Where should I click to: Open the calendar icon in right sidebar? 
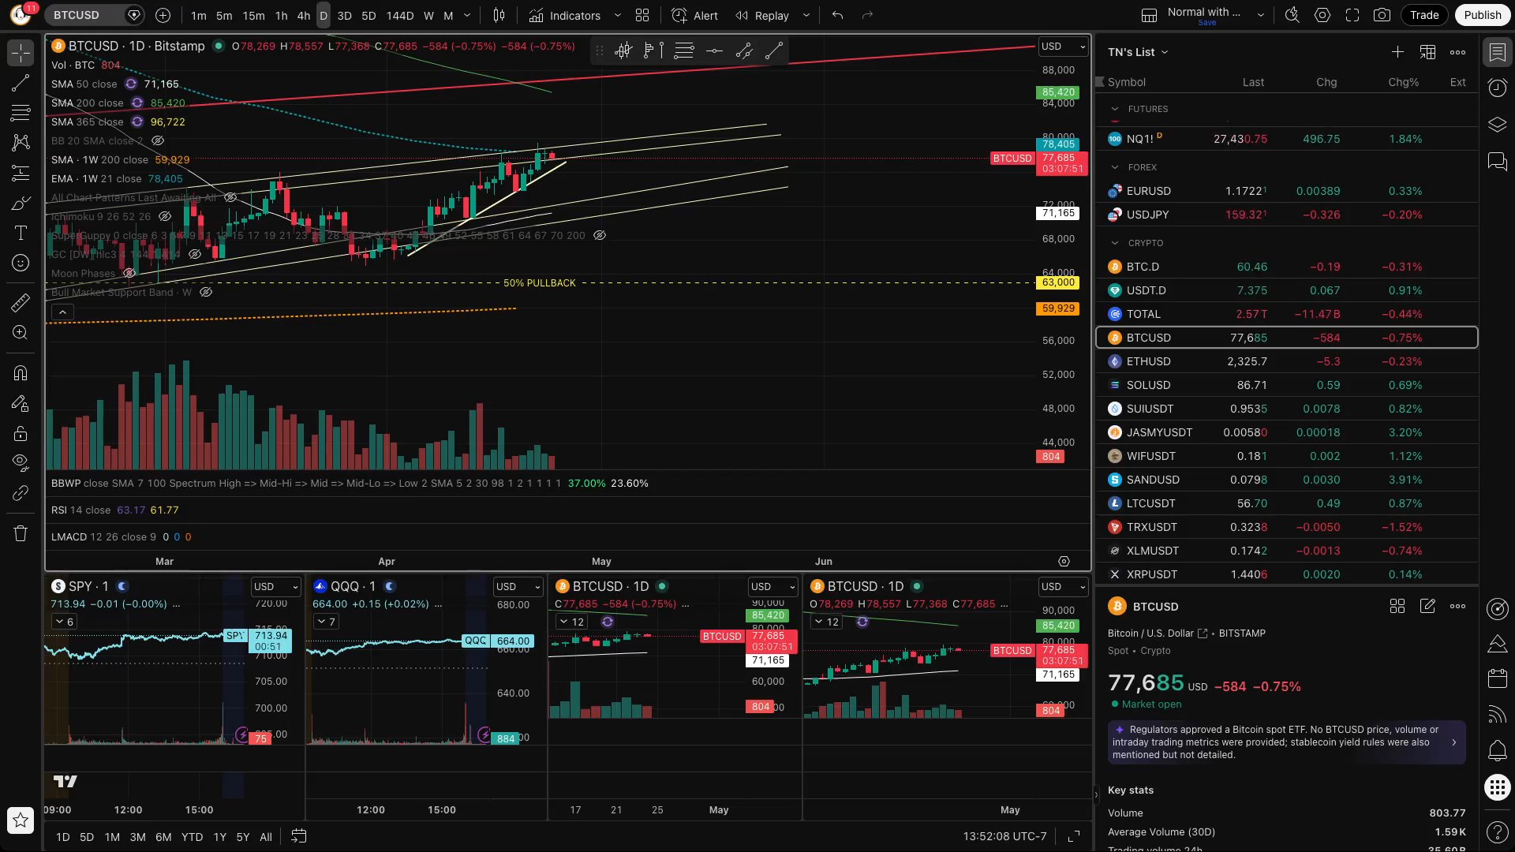tap(1497, 678)
